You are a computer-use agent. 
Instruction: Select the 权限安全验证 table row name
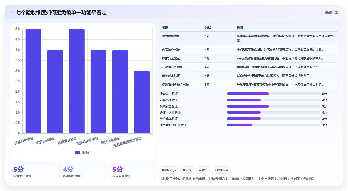171,58
